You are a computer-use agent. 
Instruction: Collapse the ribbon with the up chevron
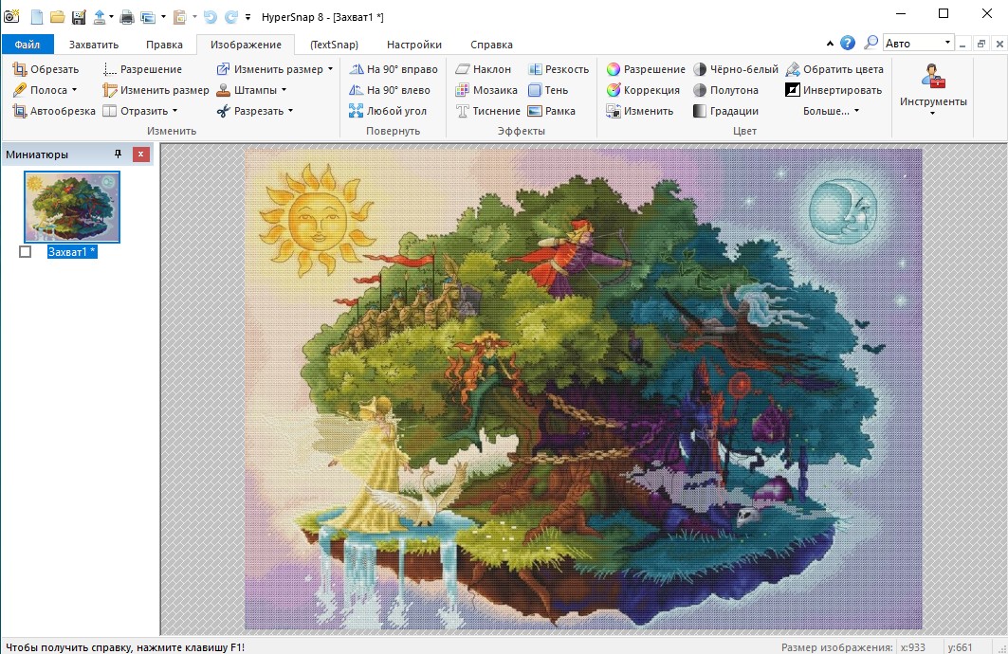pos(830,44)
